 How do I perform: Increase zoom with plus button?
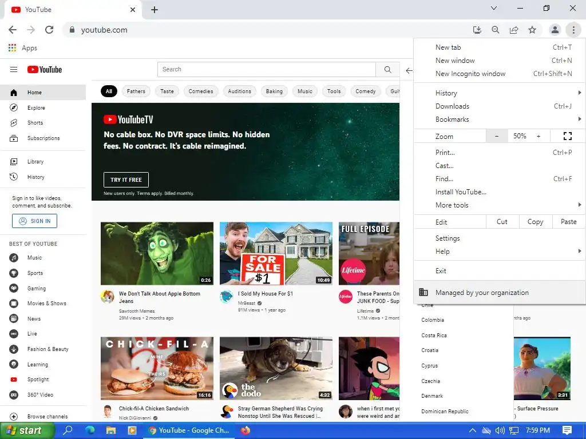[x=539, y=136]
